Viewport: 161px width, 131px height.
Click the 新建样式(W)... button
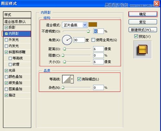[x=143, y=30]
